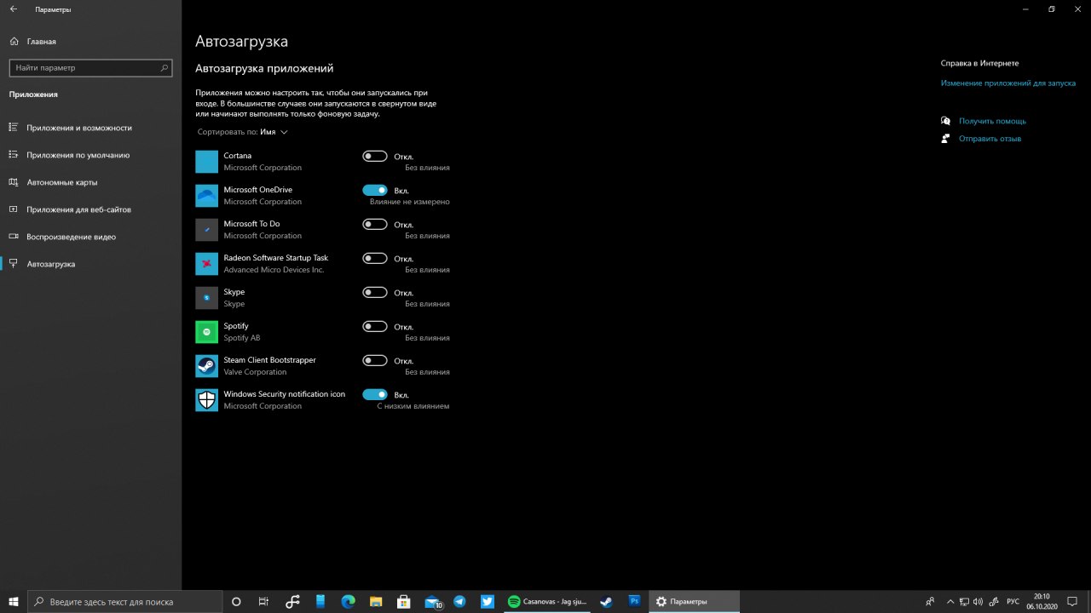Open File Explorer from taskbar
Screen dimensions: 1091x613
click(x=376, y=602)
